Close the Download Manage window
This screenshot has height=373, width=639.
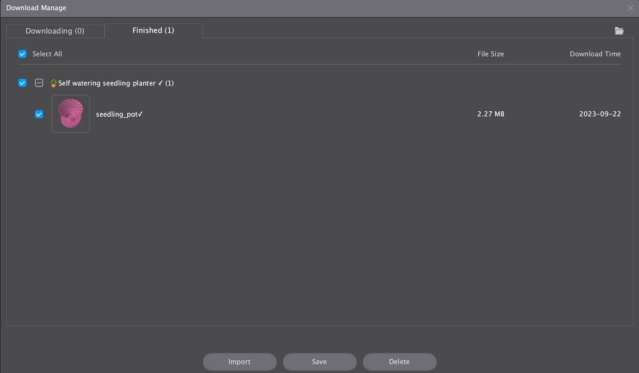pyautogui.click(x=630, y=8)
